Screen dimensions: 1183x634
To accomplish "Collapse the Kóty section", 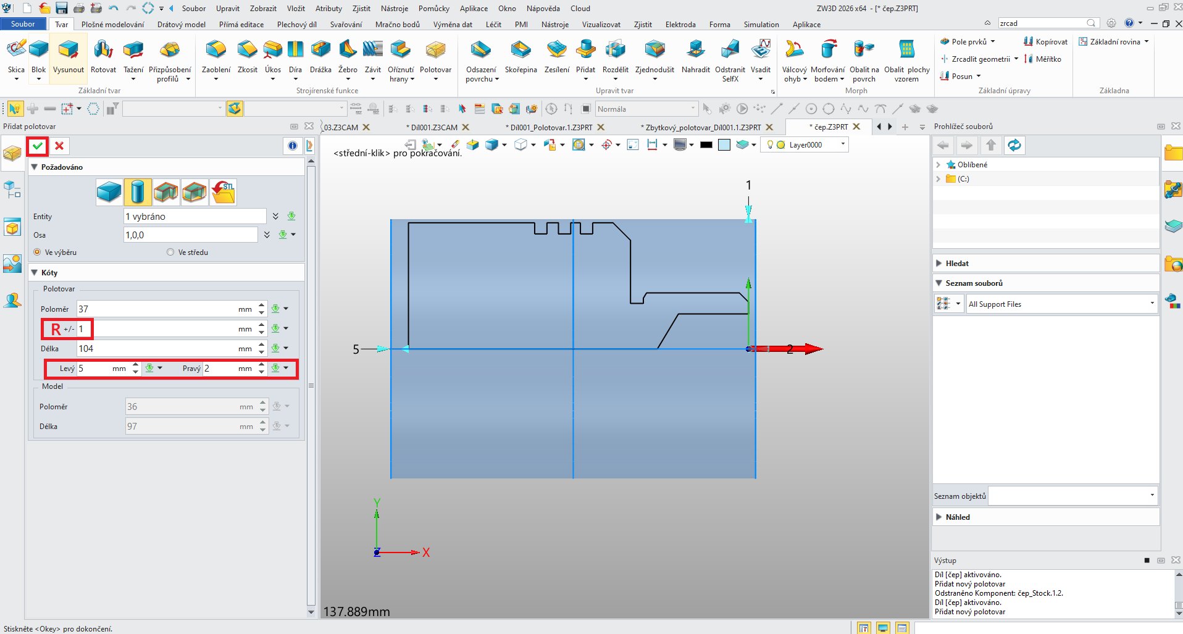I will tap(35, 273).
